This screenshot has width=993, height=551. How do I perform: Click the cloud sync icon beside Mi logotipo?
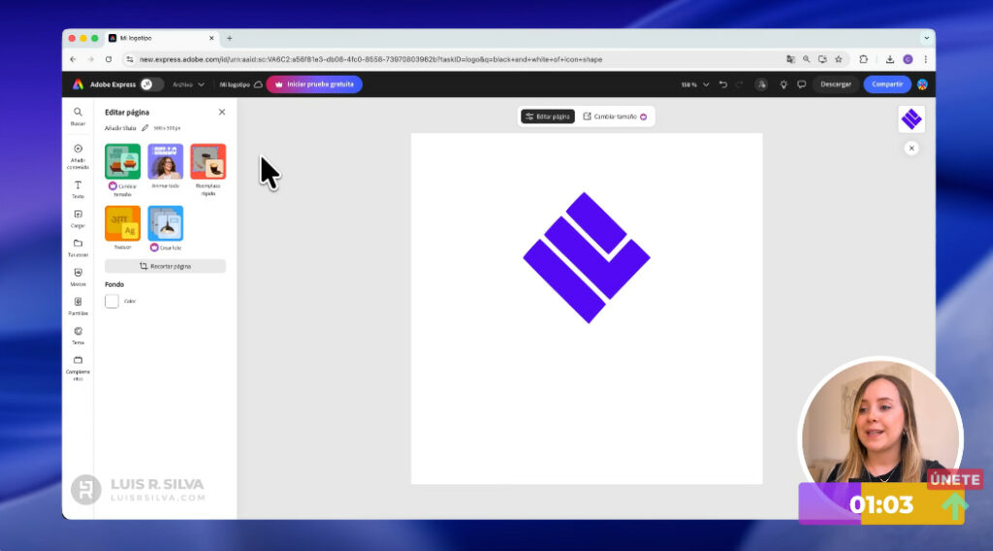click(x=258, y=84)
